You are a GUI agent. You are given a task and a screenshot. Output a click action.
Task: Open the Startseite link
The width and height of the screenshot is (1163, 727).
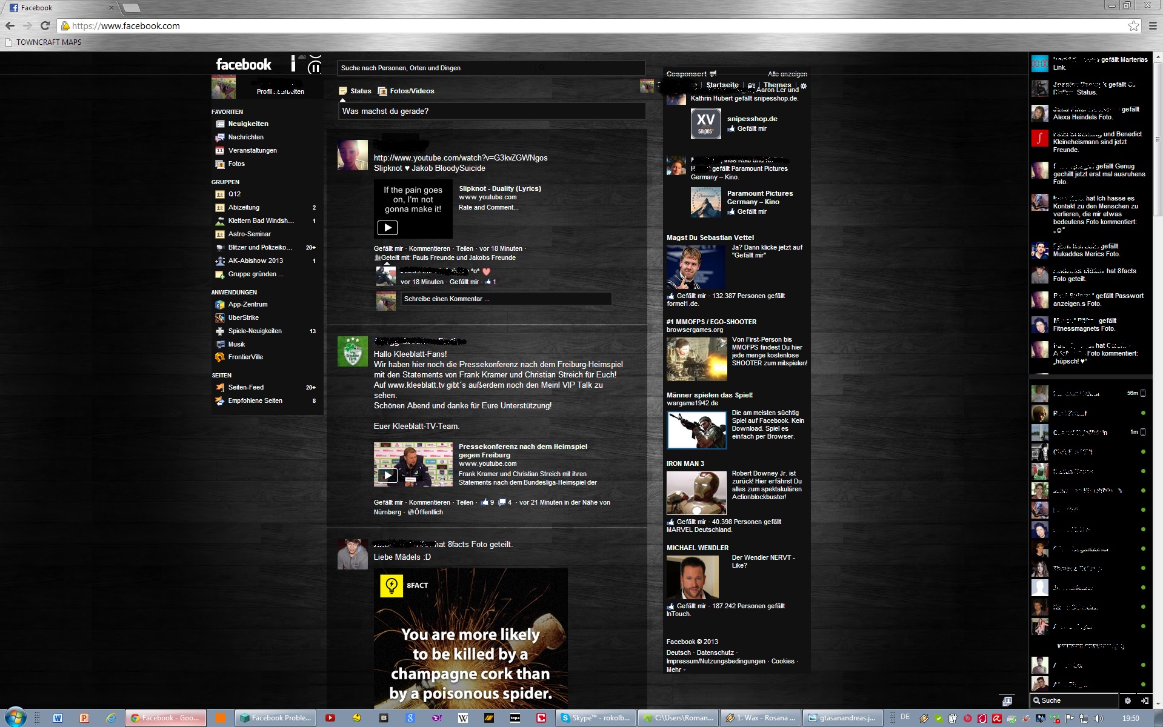point(722,85)
